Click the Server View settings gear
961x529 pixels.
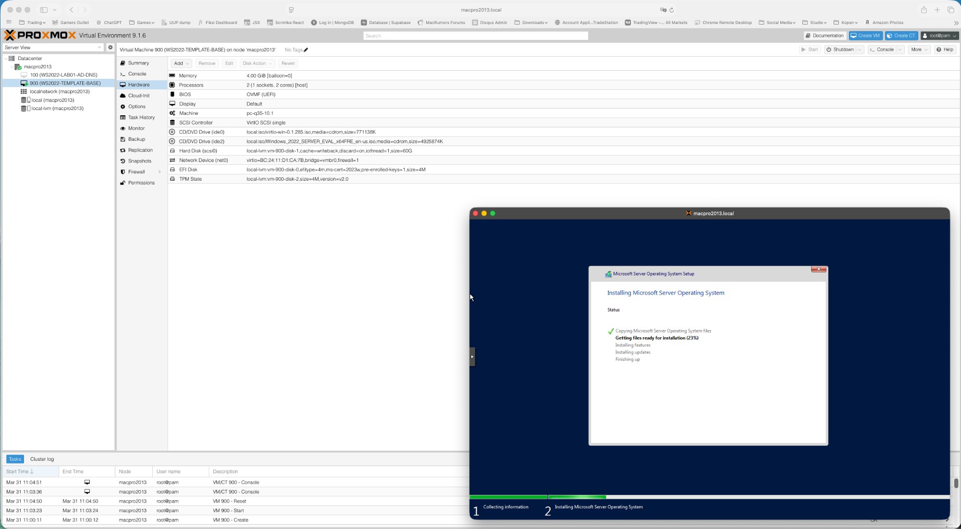coord(111,47)
